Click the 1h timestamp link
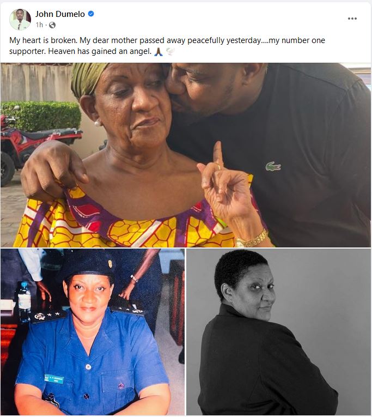The image size is (372, 417). (39, 25)
